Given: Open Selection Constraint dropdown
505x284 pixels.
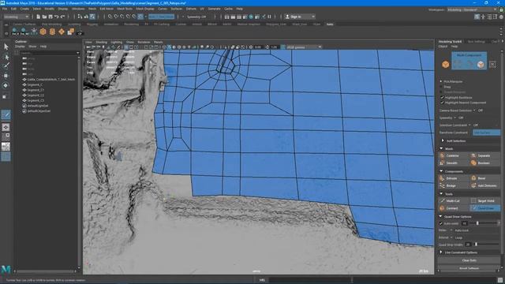Looking at the screenshot, I should pos(469,125).
